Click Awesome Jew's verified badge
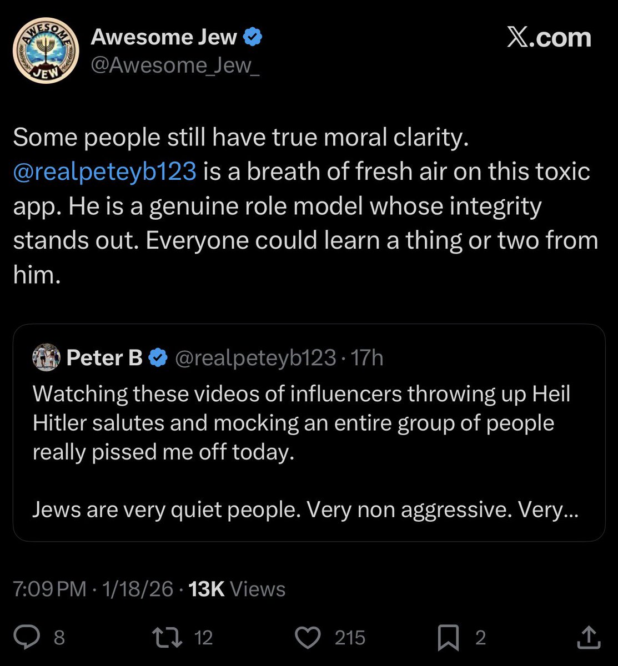The image size is (618, 666). (x=253, y=38)
